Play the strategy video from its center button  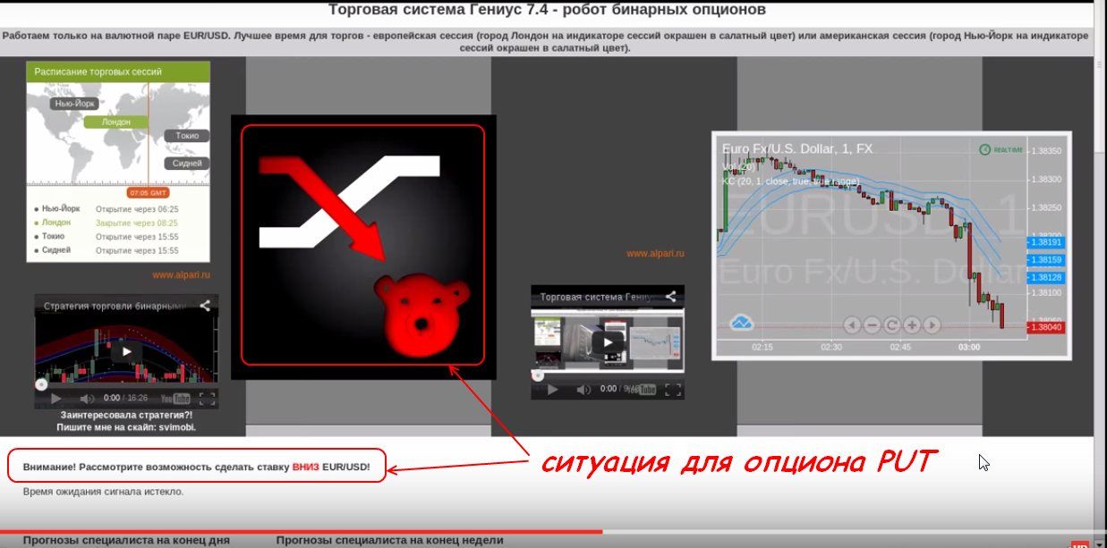click(126, 351)
